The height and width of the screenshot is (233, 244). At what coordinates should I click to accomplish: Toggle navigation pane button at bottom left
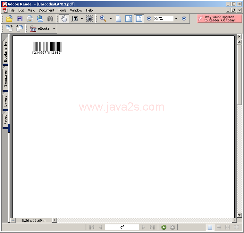pyautogui.click(x=13, y=220)
